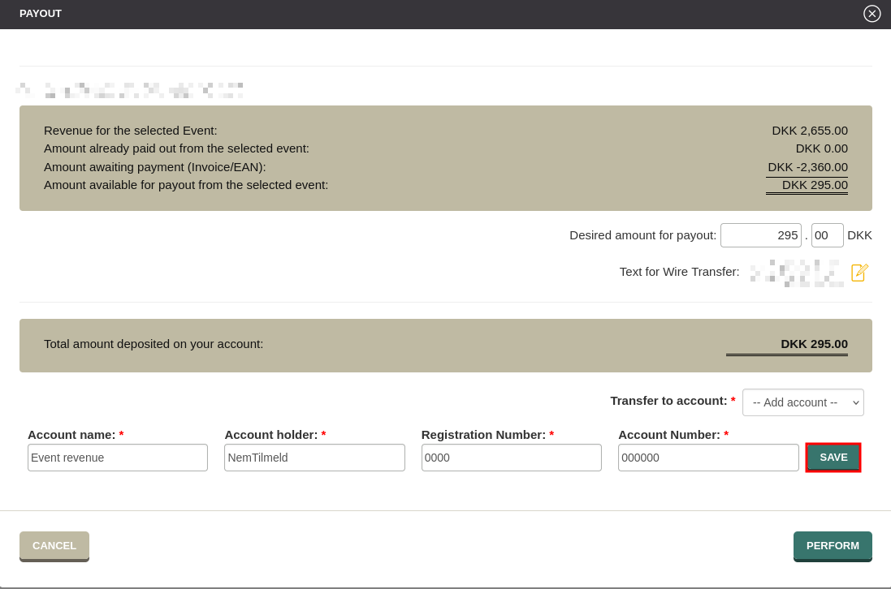Click the total deposited amount in bold
This screenshot has height=589, width=891.
[814, 344]
